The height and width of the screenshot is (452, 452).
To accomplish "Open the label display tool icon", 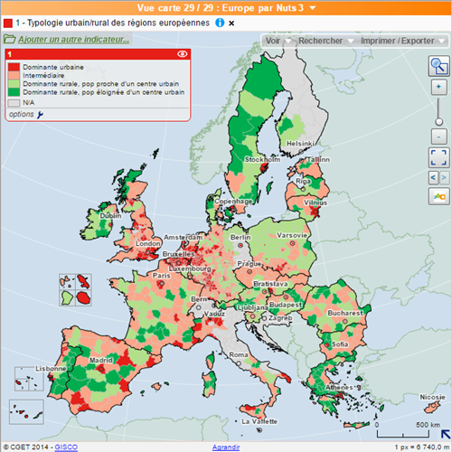I will pos(439,196).
